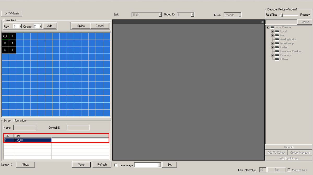This screenshot has width=313, height=175.
Task: Adjust the RealTime-Fluency slider handle
Action: pos(282,15)
